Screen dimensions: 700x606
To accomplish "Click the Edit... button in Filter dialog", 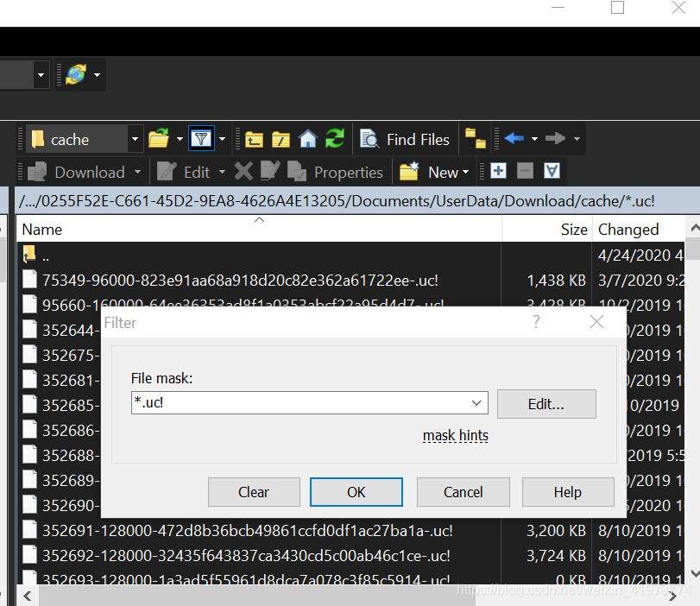I will pyautogui.click(x=546, y=404).
